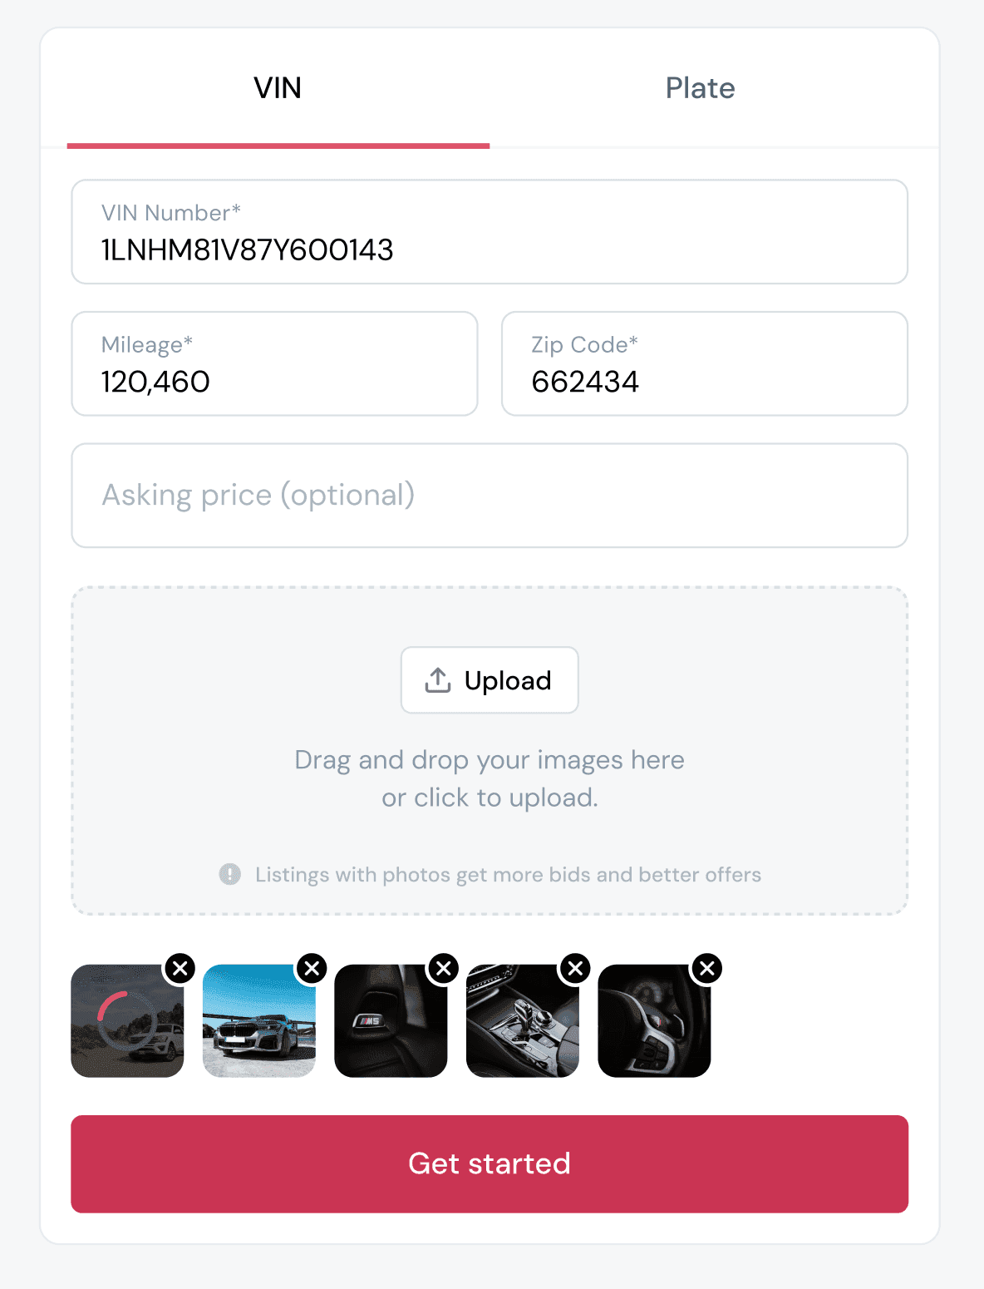Click the Asking price optional field
This screenshot has height=1289, width=984.
[490, 495]
